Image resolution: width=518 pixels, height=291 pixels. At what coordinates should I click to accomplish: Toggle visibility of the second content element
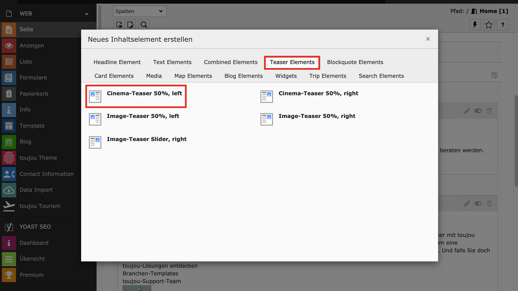(x=478, y=204)
